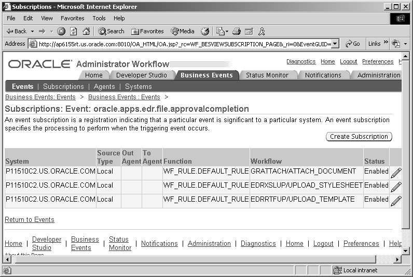Select the Subscriptions subtab
Image resolution: width=413 pixels, height=277 pixels.
[63, 86]
